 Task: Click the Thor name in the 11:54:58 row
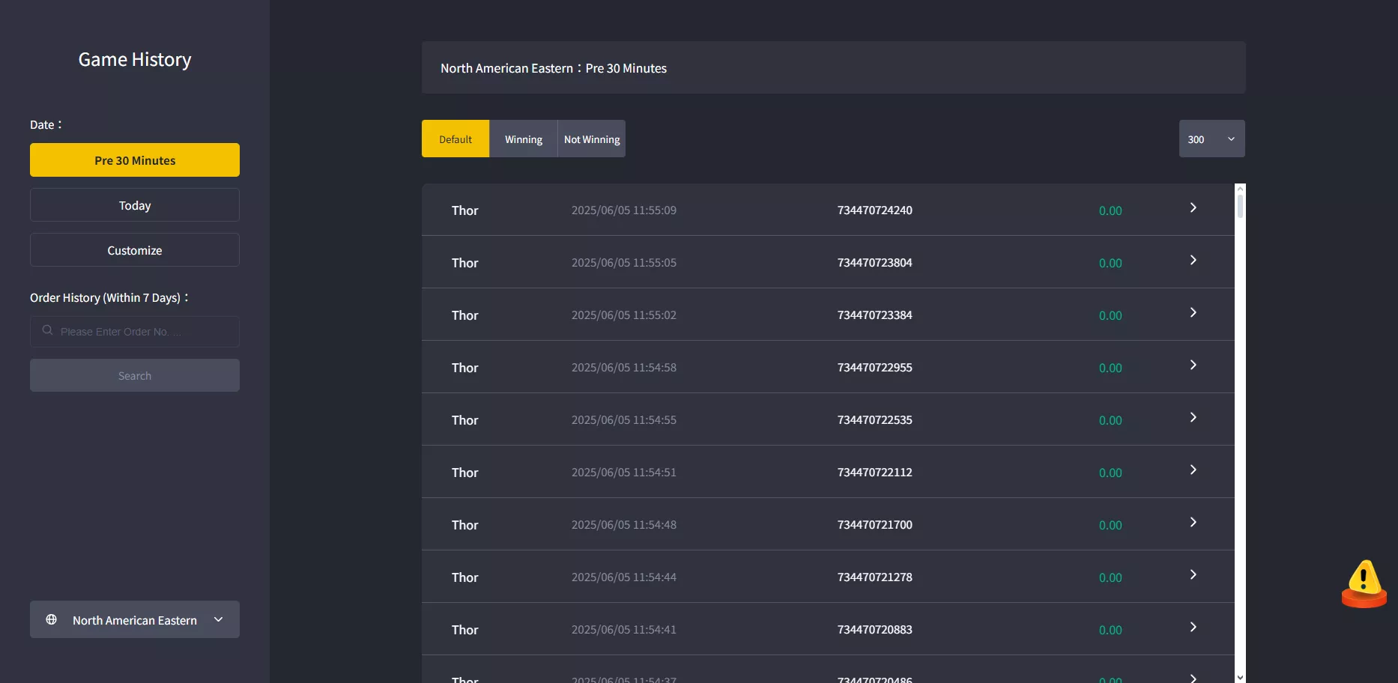(x=465, y=368)
